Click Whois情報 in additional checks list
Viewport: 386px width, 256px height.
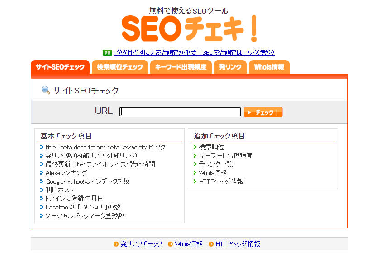click(213, 173)
